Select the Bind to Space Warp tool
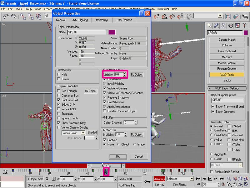This screenshot has height=188, width=250. [38, 17]
